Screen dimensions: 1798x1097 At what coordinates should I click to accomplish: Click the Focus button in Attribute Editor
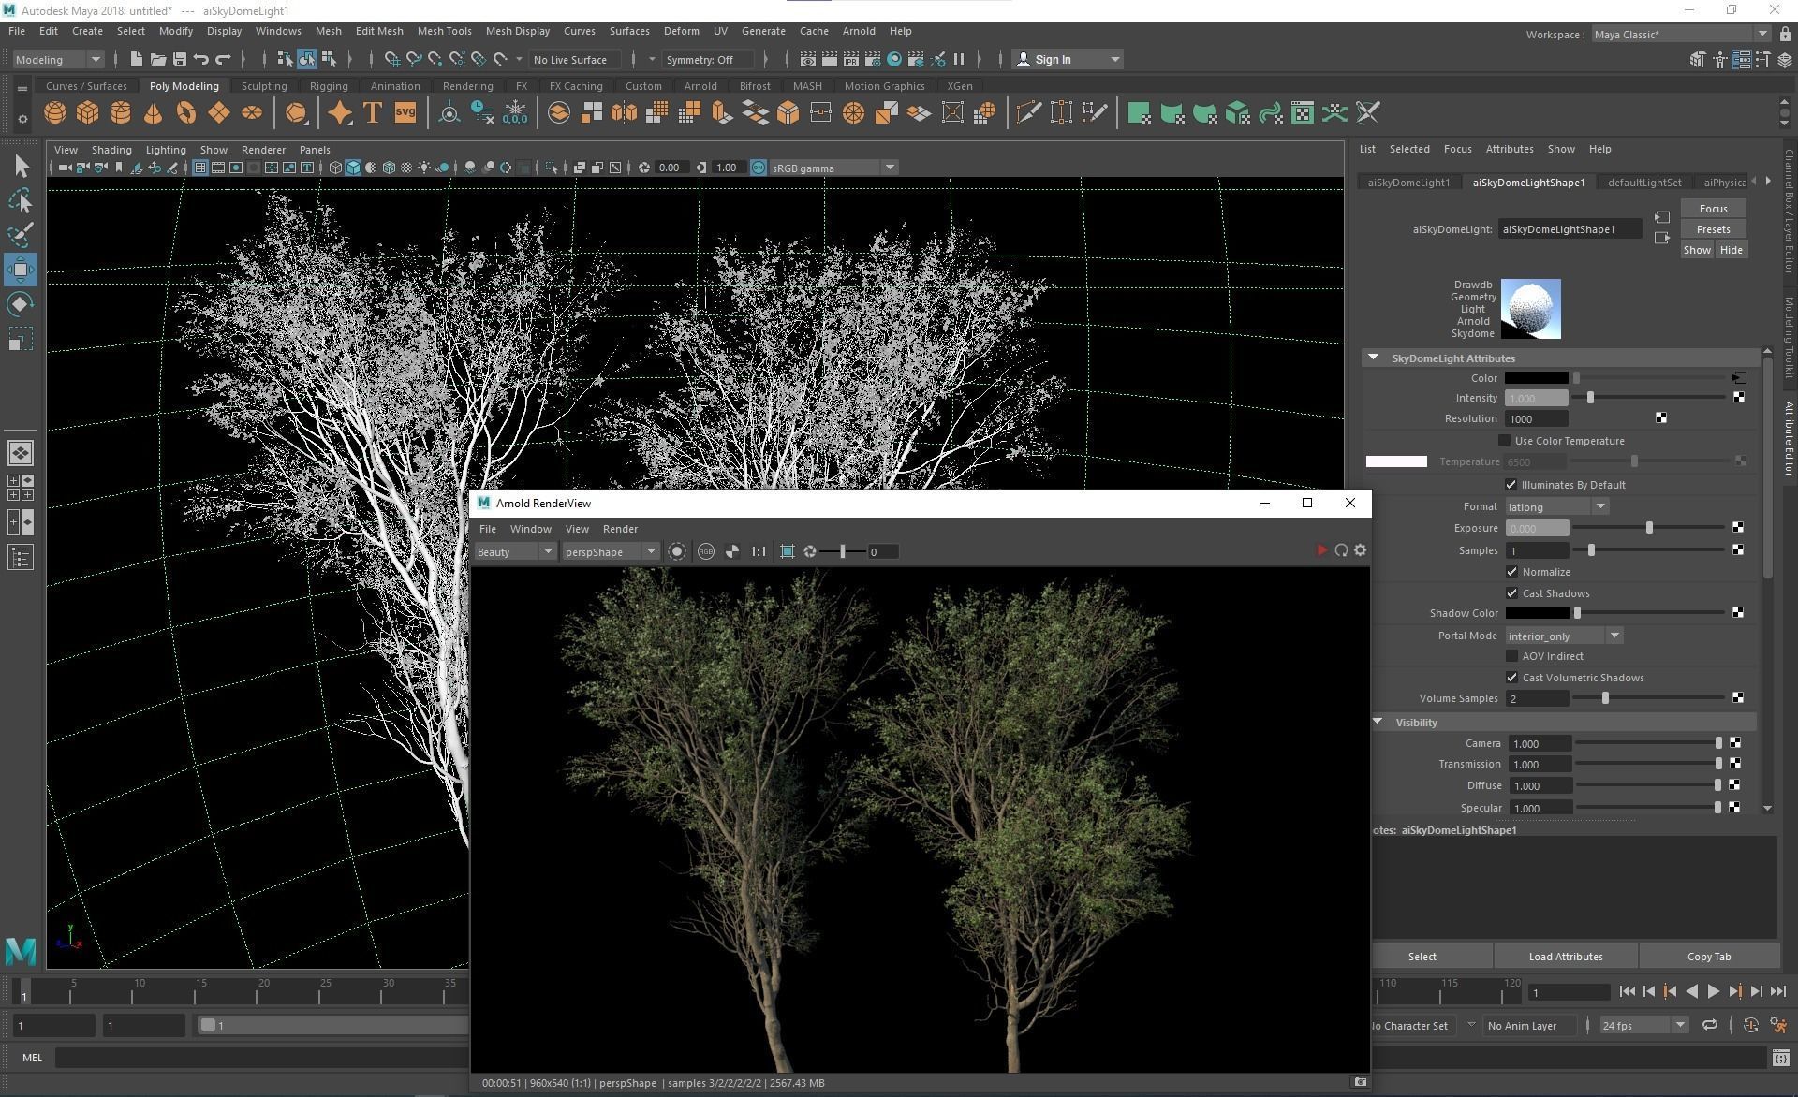(1713, 209)
